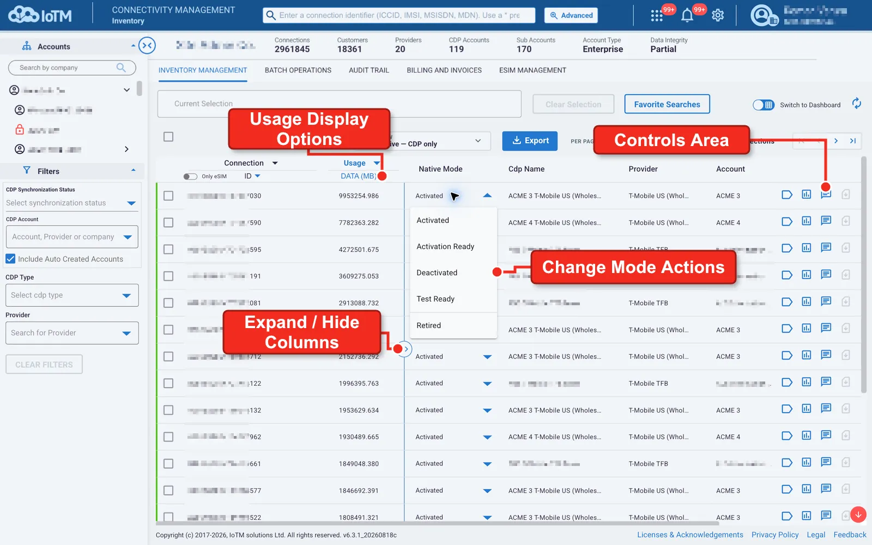Open the Connection column dropdown
The image size is (872, 545).
[275, 163]
